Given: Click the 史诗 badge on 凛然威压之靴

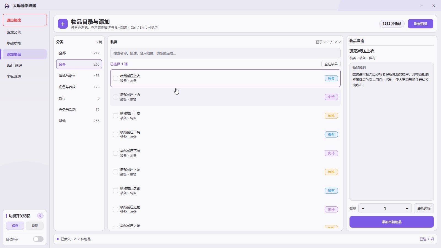Looking at the screenshot, I should (x=331, y=209).
